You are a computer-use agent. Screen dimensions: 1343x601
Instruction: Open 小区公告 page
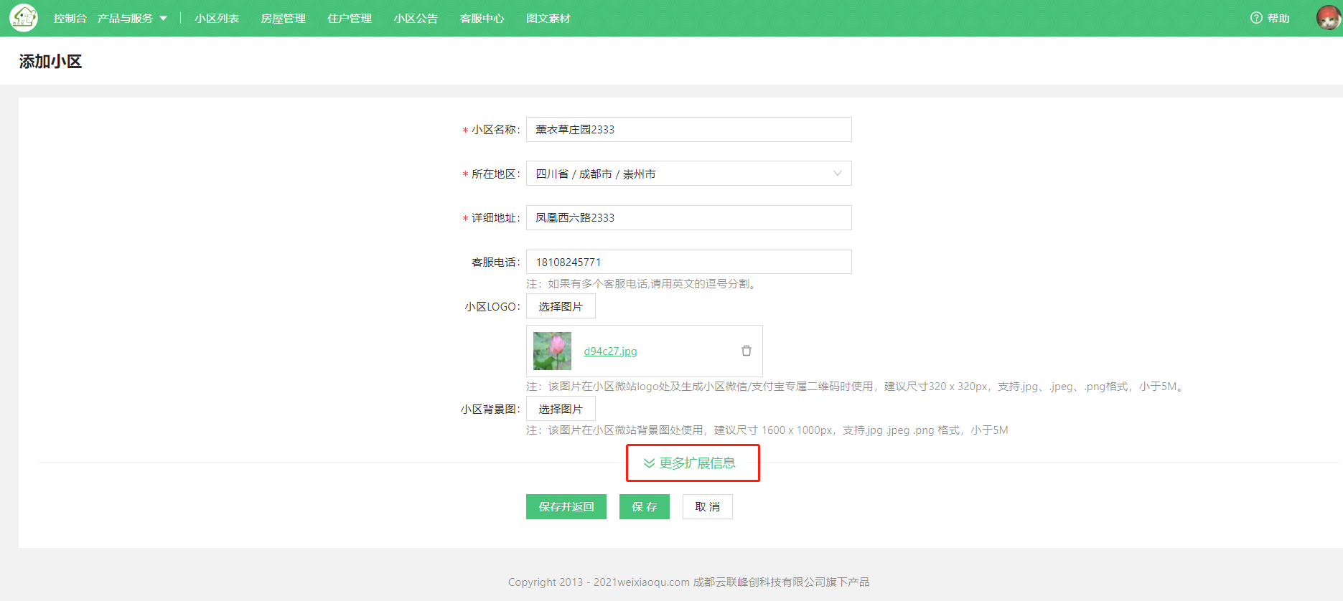pos(416,18)
